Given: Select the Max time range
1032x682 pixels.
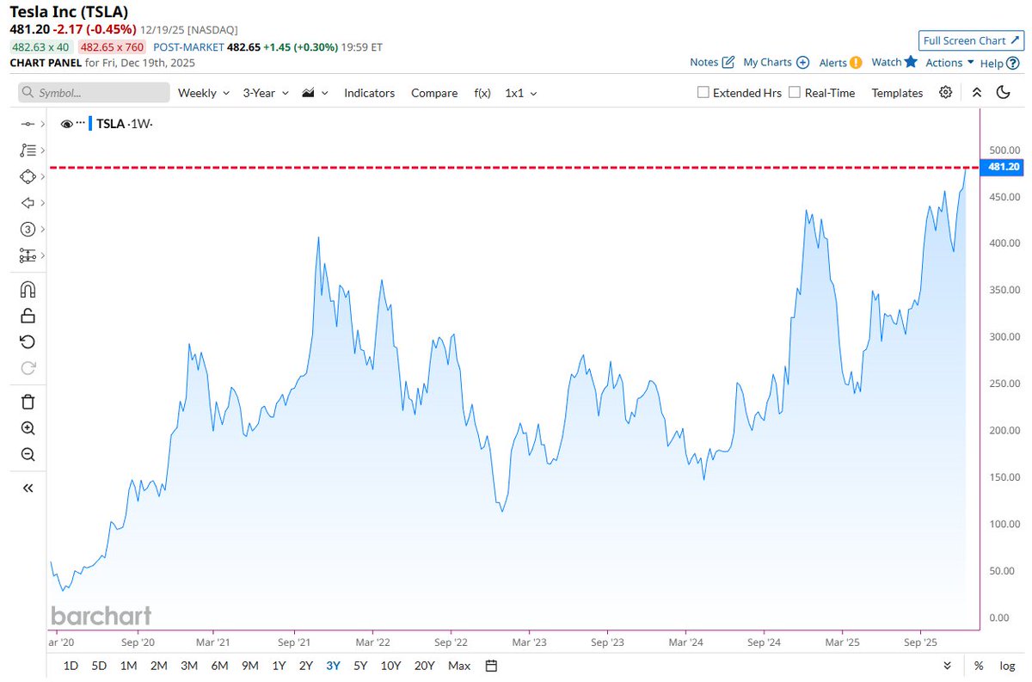Looking at the screenshot, I should (x=458, y=665).
